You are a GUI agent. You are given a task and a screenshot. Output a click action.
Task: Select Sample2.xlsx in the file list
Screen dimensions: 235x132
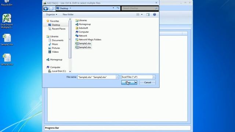pyautogui.click(x=83, y=47)
